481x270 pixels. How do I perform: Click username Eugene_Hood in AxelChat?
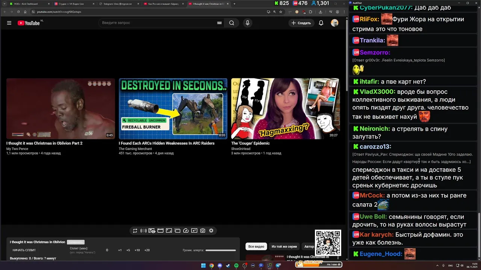point(381,254)
